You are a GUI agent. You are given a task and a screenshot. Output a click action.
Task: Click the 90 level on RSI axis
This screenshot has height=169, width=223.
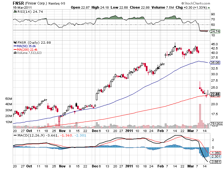point(213,14)
